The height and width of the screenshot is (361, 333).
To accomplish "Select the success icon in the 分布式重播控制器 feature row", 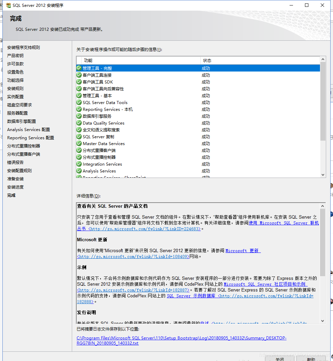I will click(x=79, y=157).
